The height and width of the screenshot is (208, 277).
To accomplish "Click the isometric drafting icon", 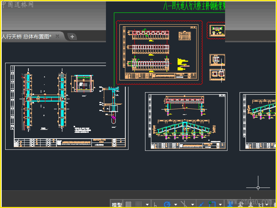I will 184,205.
